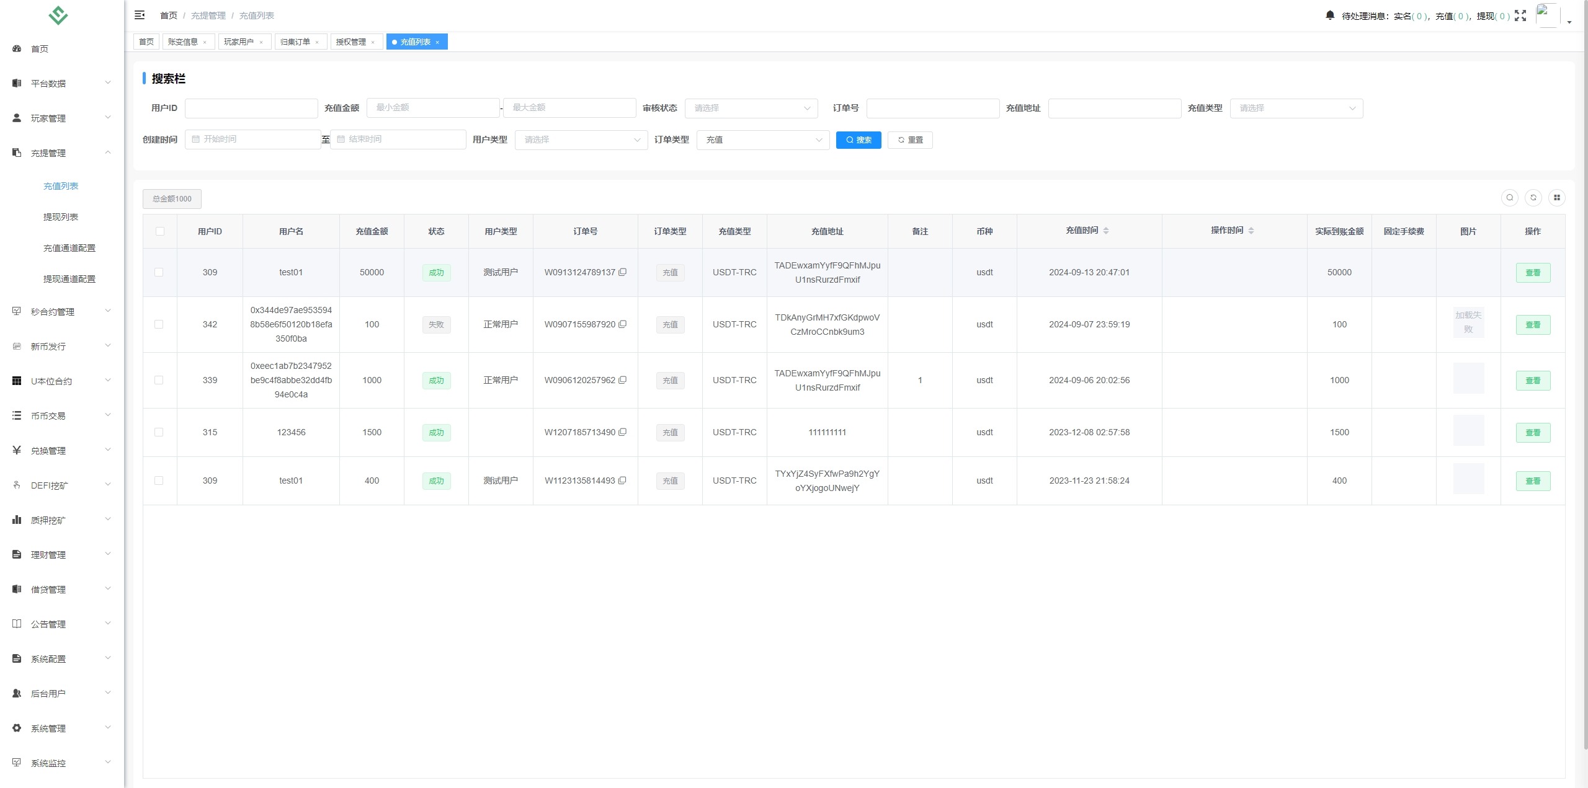Image resolution: width=1588 pixels, height=788 pixels.
Task: Open the 订单类型 dropdown showing 充值
Action: click(x=762, y=139)
